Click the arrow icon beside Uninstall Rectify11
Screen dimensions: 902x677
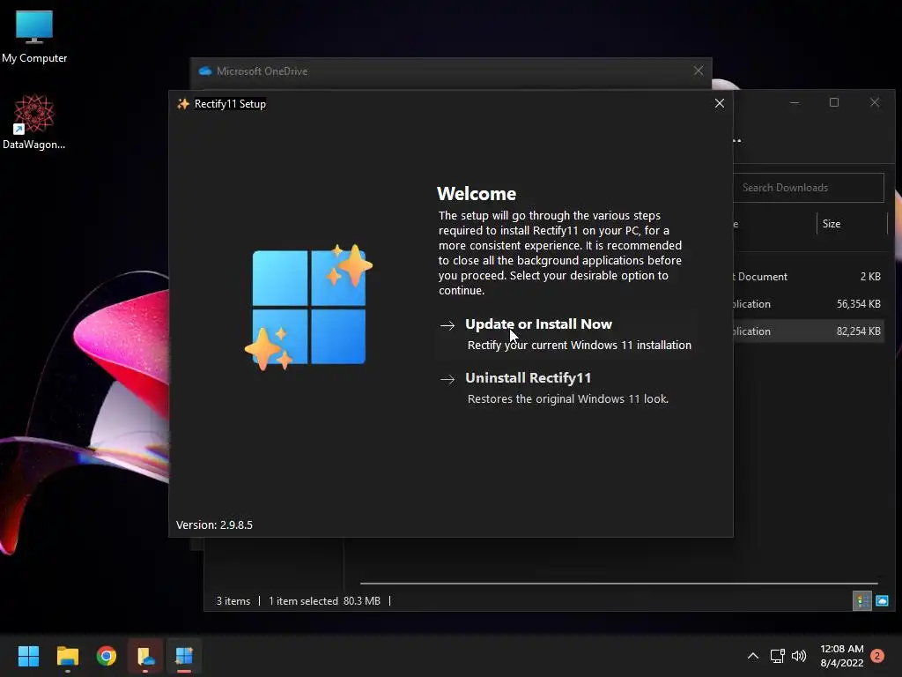(447, 379)
